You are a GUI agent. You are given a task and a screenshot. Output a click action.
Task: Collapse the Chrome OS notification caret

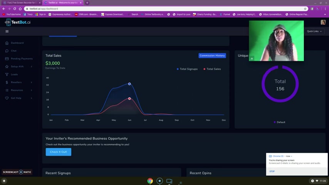[292, 156]
